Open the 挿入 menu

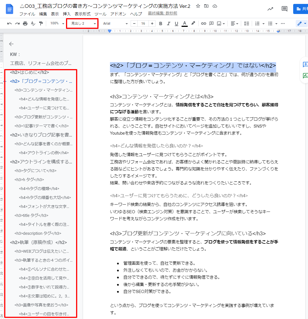(67, 14)
